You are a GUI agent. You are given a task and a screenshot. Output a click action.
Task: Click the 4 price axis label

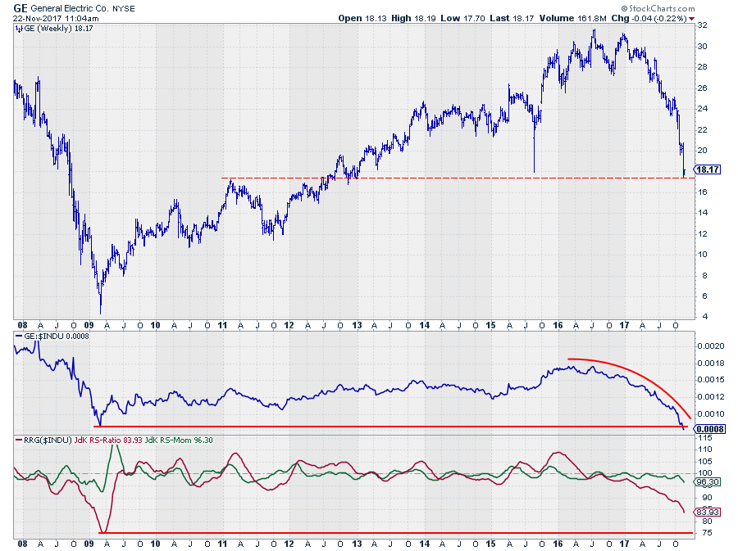pyautogui.click(x=704, y=316)
